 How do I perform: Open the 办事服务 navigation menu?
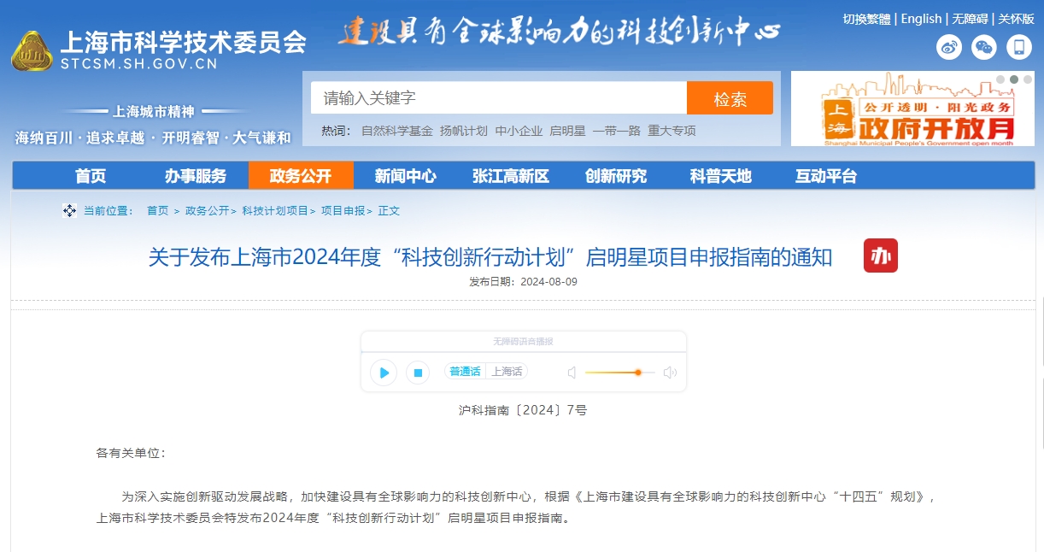click(x=196, y=176)
